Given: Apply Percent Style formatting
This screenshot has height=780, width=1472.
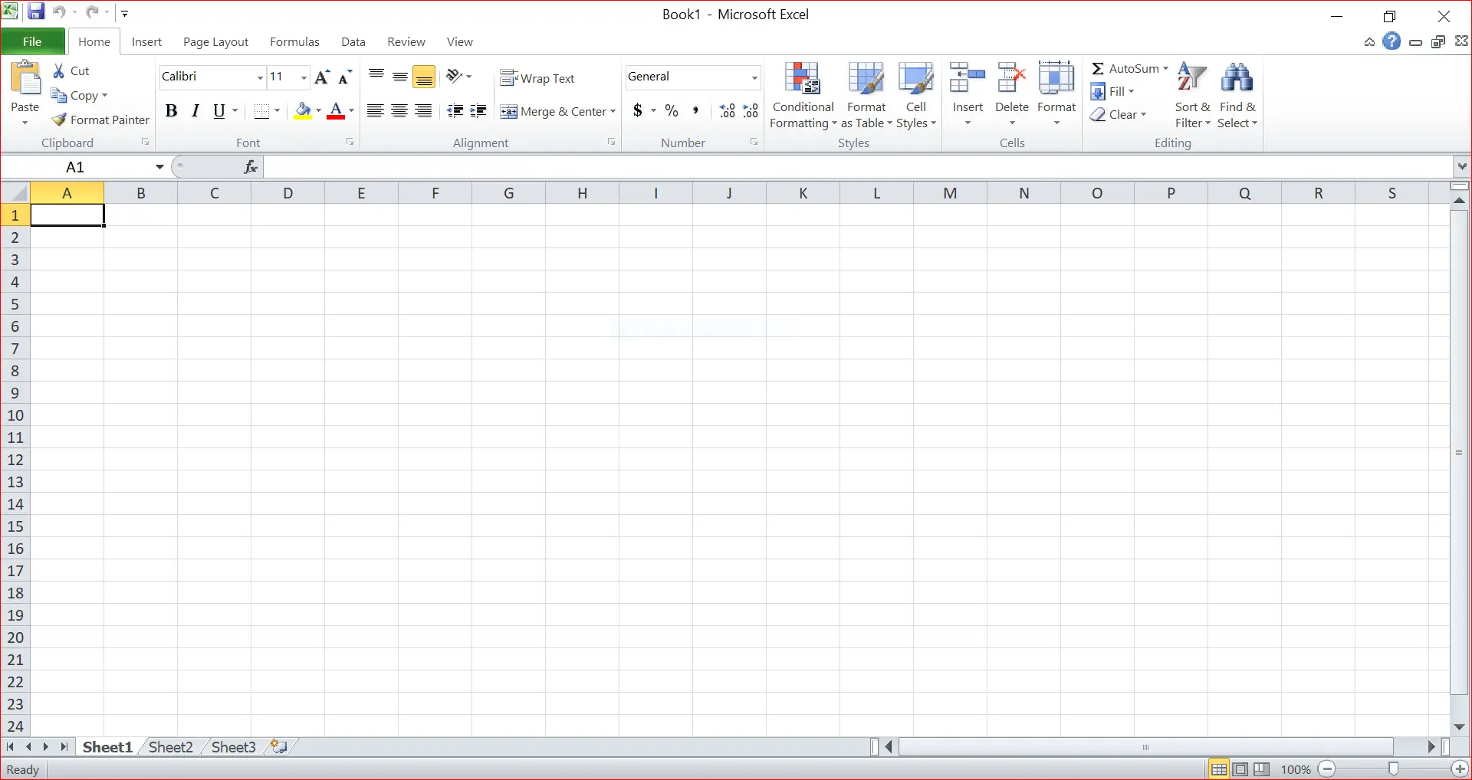Looking at the screenshot, I should point(672,111).
